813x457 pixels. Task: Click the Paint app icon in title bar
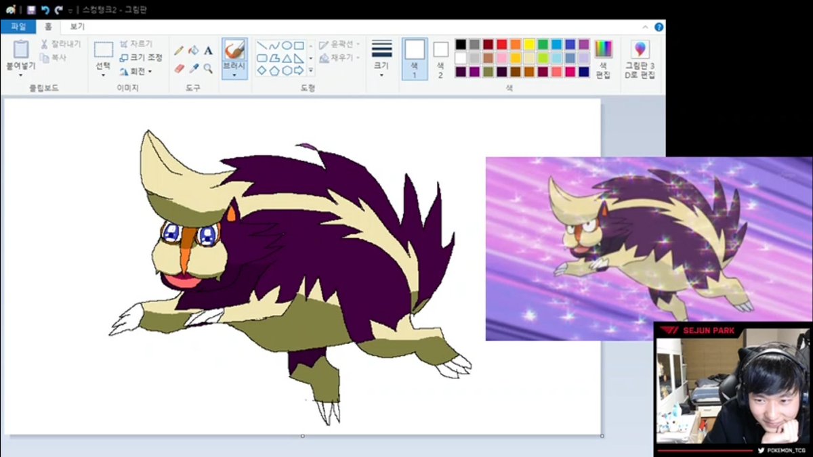(11, 9)
